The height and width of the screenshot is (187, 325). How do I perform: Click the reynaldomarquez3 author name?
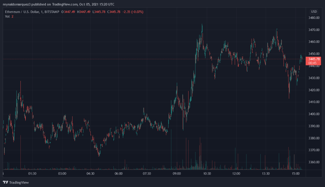coord(19,5)
